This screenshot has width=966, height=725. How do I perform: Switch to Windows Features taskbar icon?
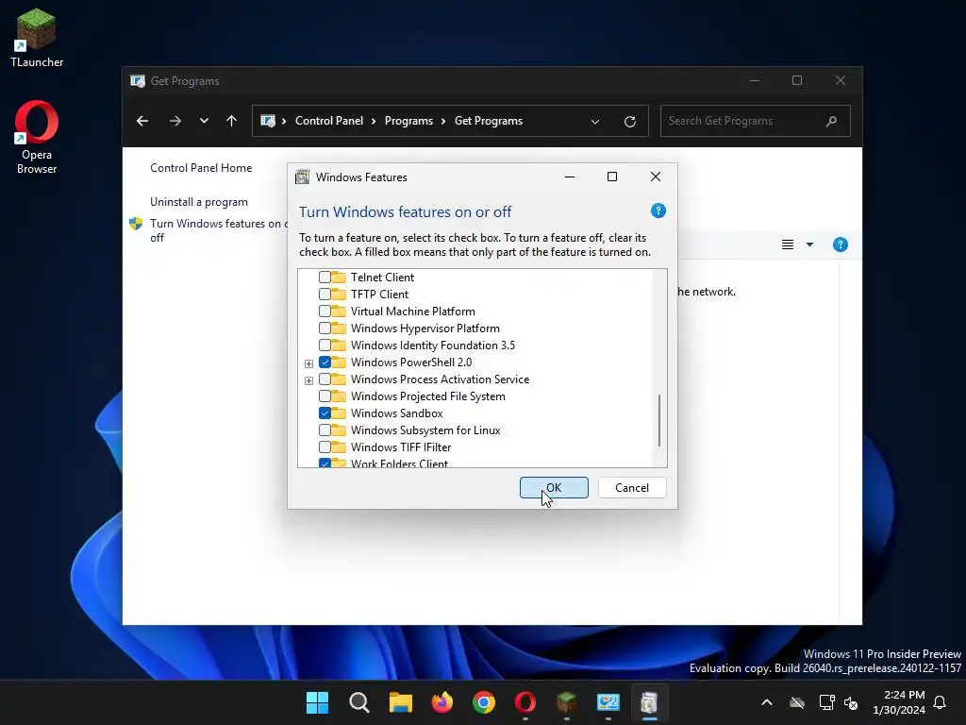[649, 702]
